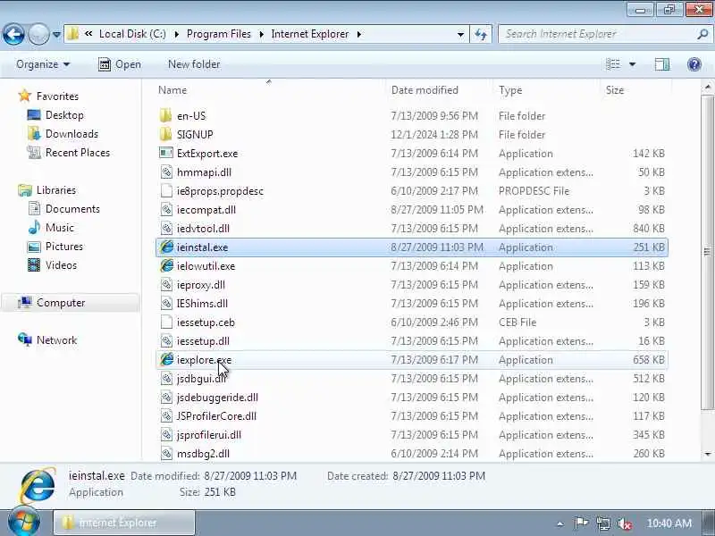Click the ielowutil.exe Internet Explorer icon
The width and height of the screenshot is (715, 536).
coord(166,265)
